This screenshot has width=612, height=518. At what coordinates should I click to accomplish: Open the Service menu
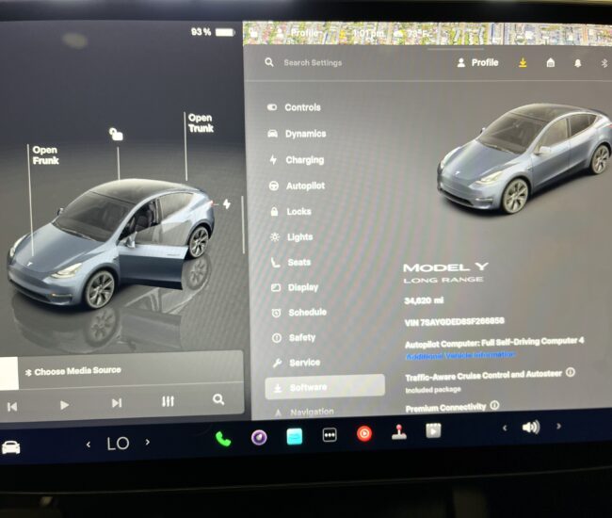tap(297, 363)
